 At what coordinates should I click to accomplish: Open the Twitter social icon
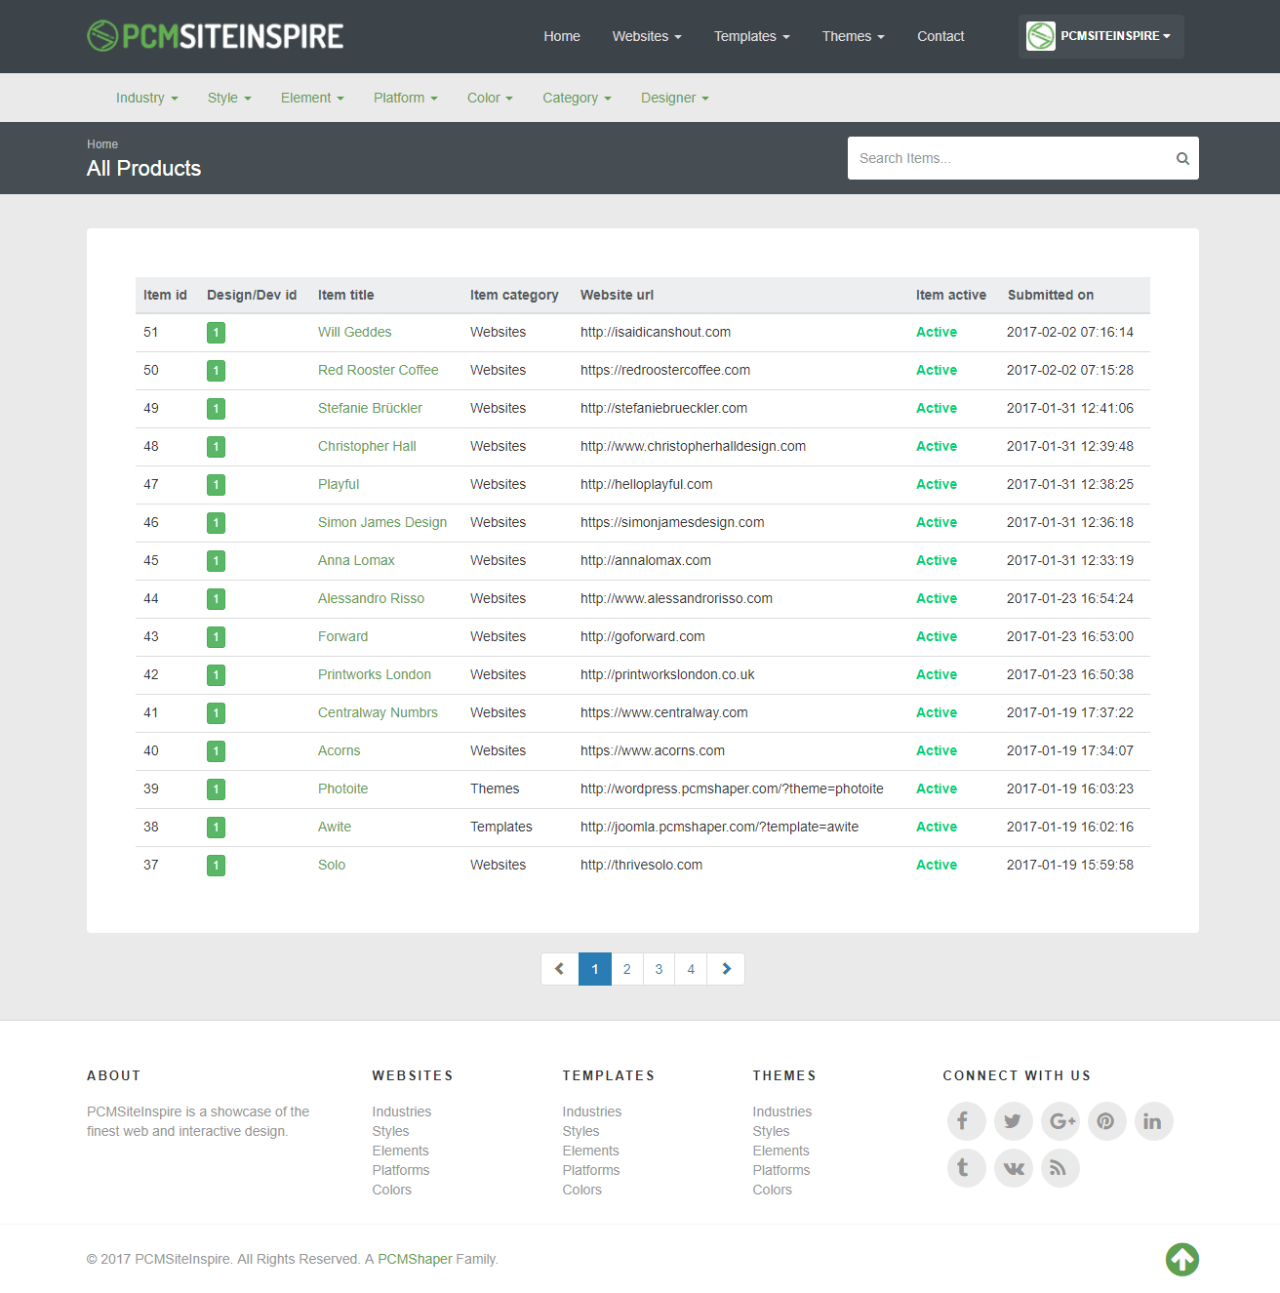(1013, 1121)
